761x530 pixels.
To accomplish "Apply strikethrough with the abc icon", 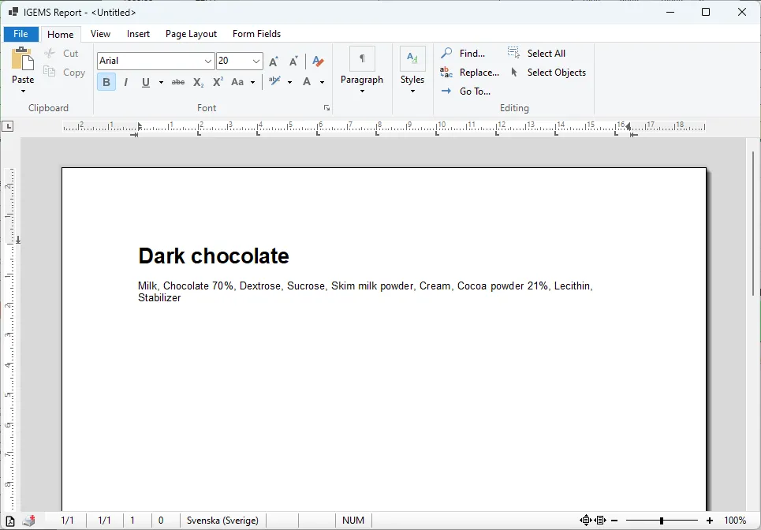I will tap(178, 82).
